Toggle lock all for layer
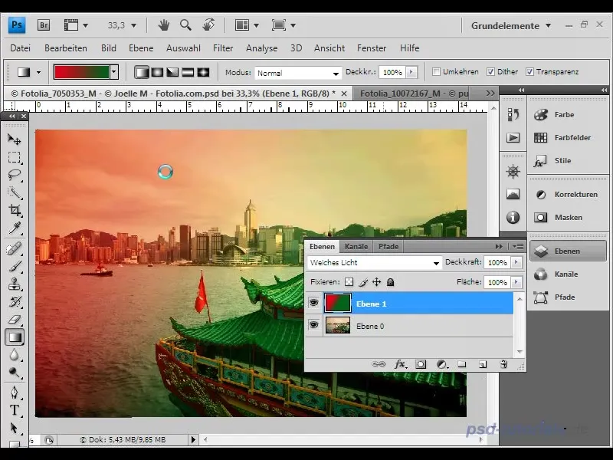 [x=390, y=282]
